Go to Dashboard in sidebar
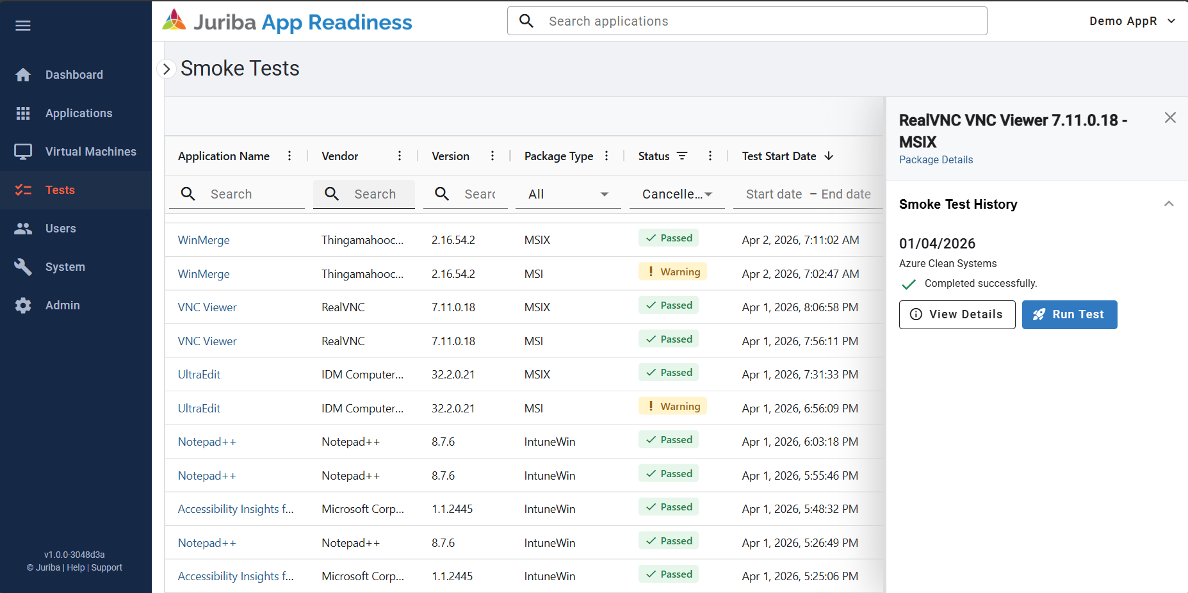 point(76,75)
